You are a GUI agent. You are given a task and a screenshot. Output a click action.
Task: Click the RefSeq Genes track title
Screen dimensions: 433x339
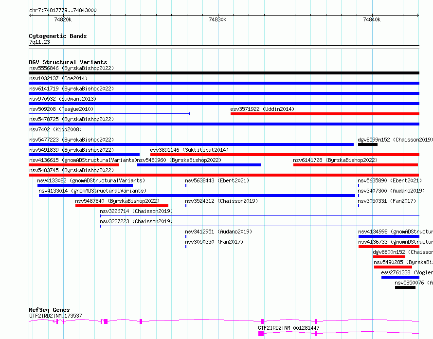tap(49, 310)
